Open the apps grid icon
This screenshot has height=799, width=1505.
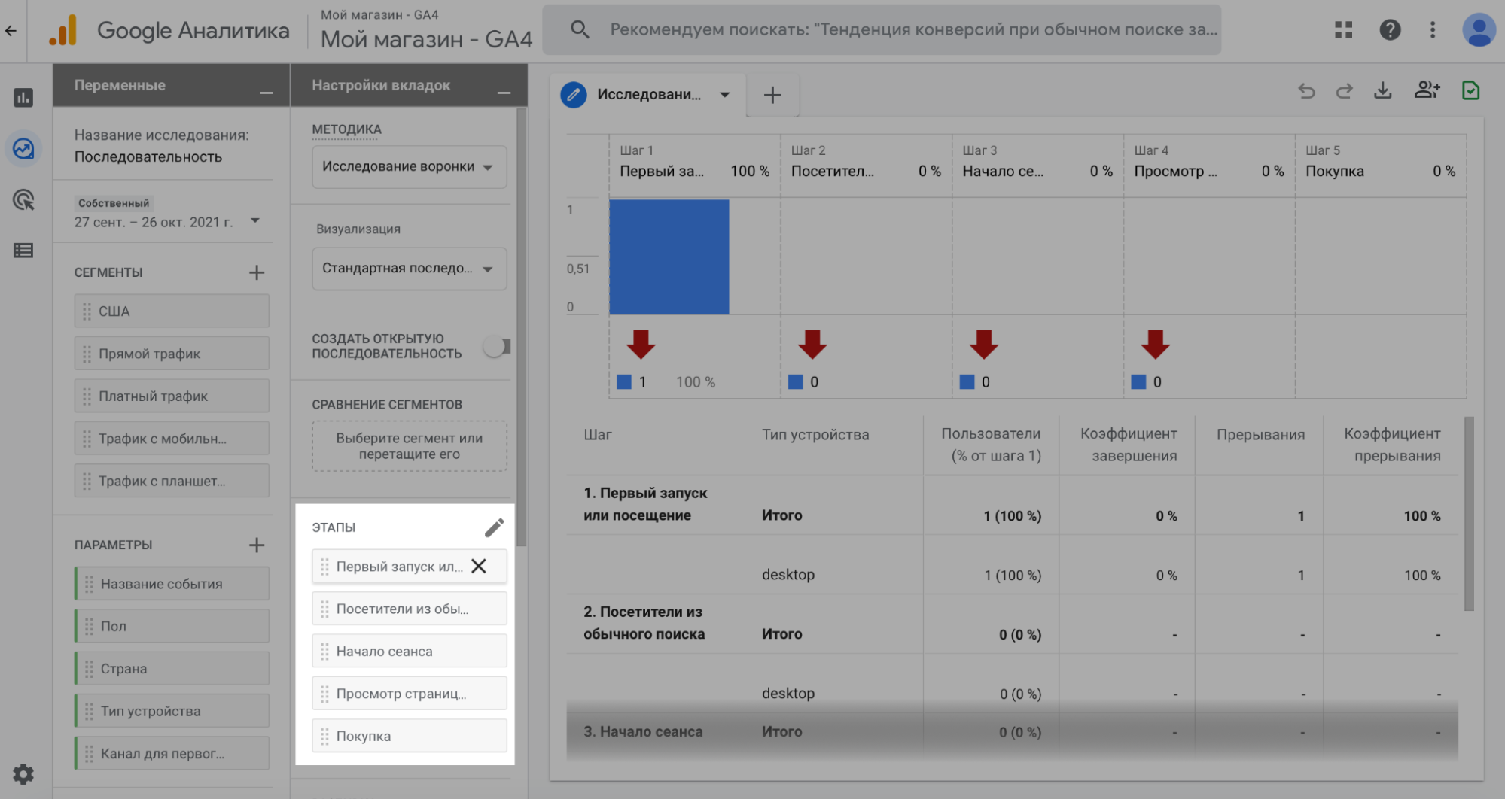click(1344, 30)
